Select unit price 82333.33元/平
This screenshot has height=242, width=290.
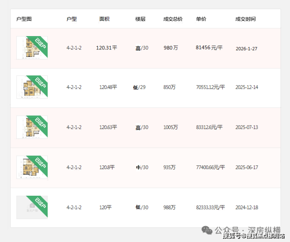coord(210,207)
